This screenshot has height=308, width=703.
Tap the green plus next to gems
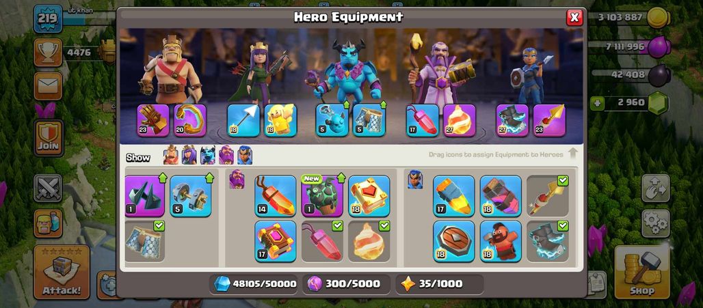click(597, 104)
